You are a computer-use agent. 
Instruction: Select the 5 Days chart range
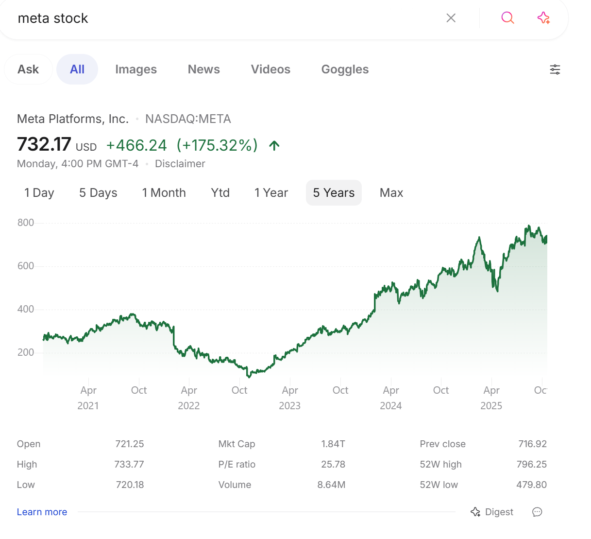point(98,193)
